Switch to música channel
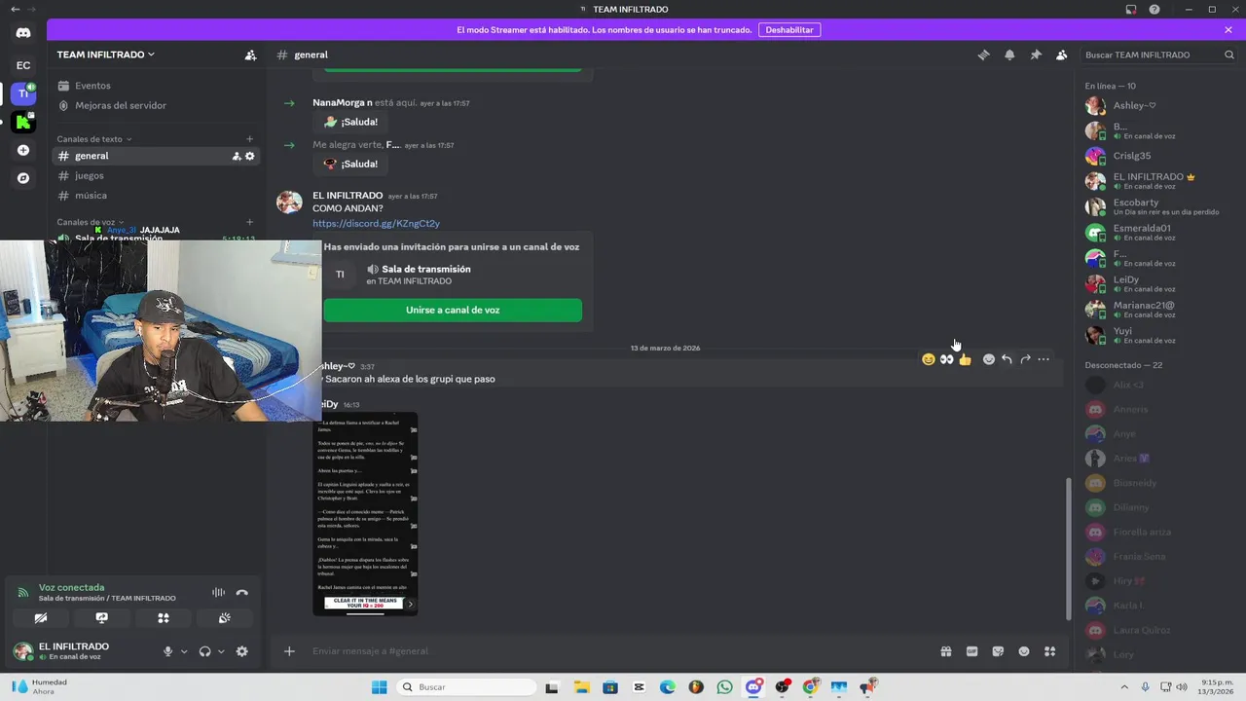This screenshot has width=1246, height=701. [x=156, y=196]
